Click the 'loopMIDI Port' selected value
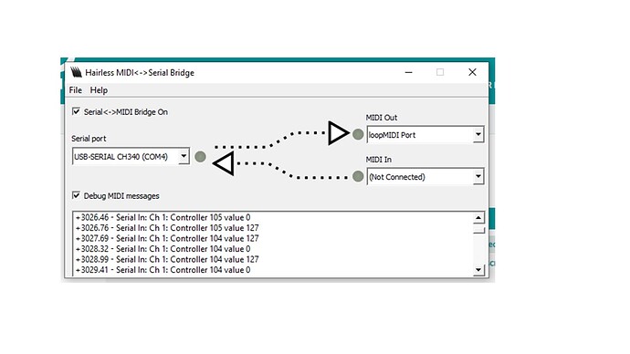The image size is (630, 354). [392, 135]
